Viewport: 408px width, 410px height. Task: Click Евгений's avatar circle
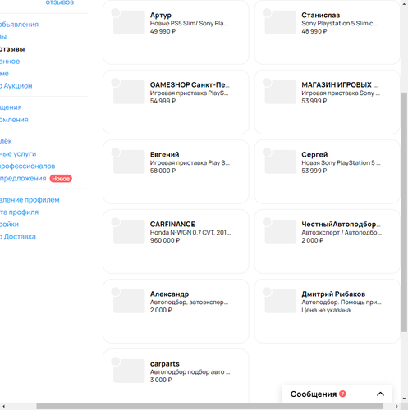[116, 153]
